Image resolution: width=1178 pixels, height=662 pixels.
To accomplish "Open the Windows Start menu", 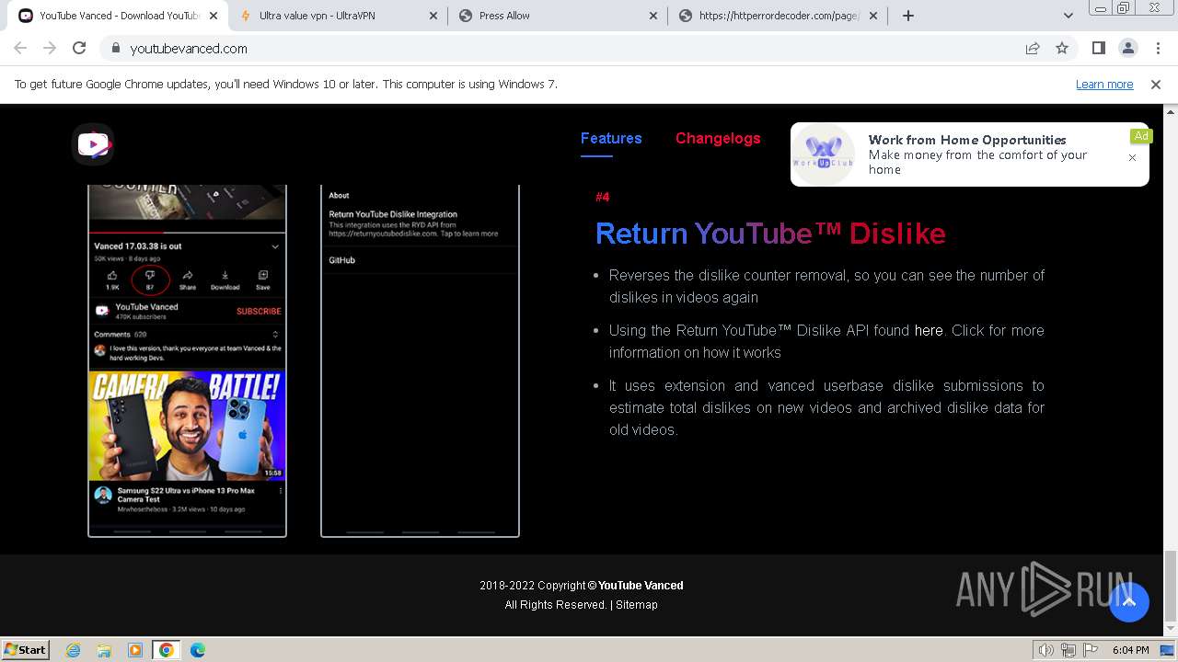I will pyautogui.click(x=25, y=649).
